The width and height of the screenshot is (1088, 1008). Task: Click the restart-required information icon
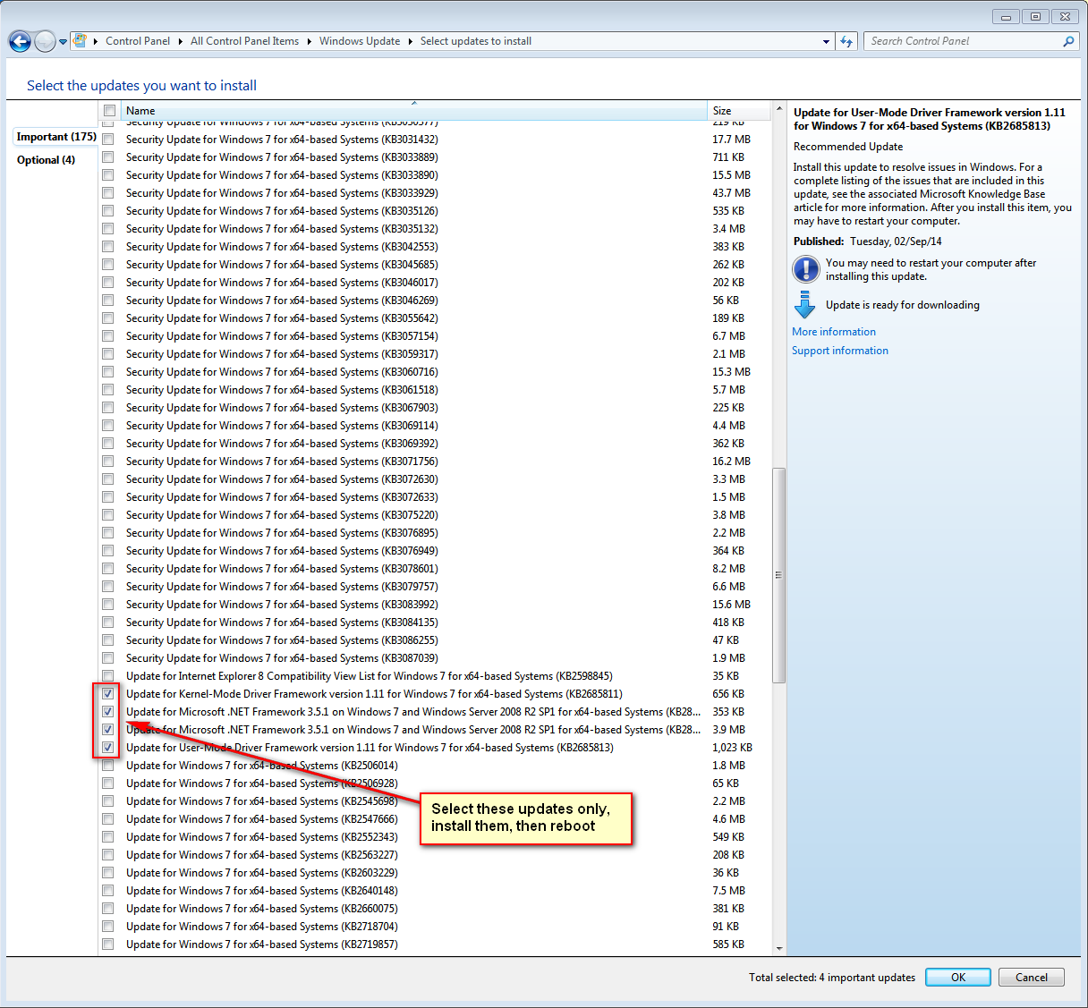pyautogui.click(x=805, y=269)
